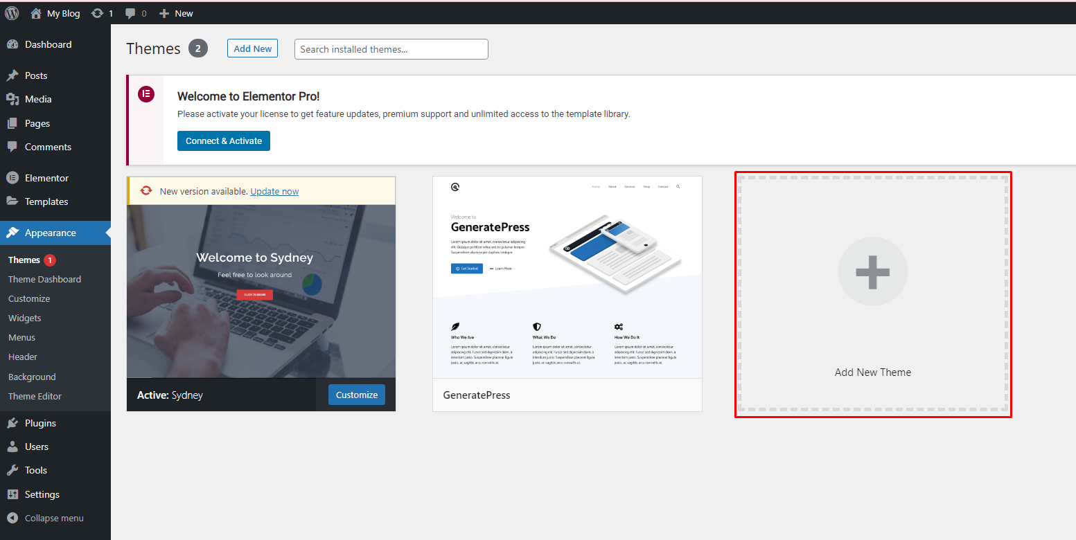1076x540 pixels.
Task: Select Themes submenu item
Action: [24, 260]
